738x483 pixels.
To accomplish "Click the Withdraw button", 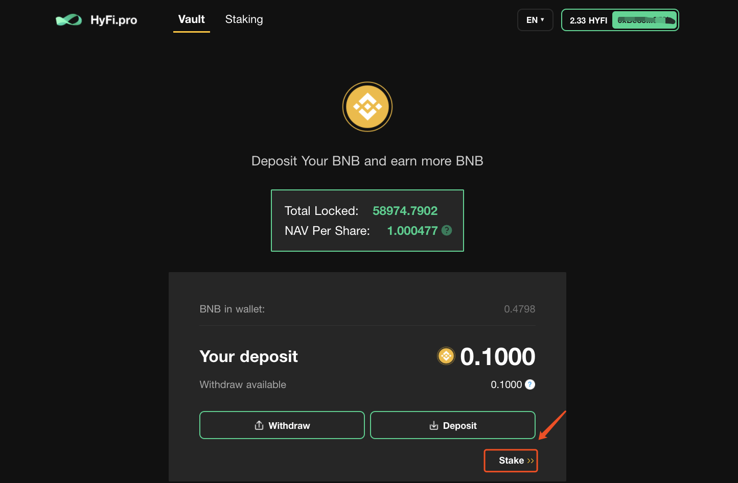I will click(282, 425).
